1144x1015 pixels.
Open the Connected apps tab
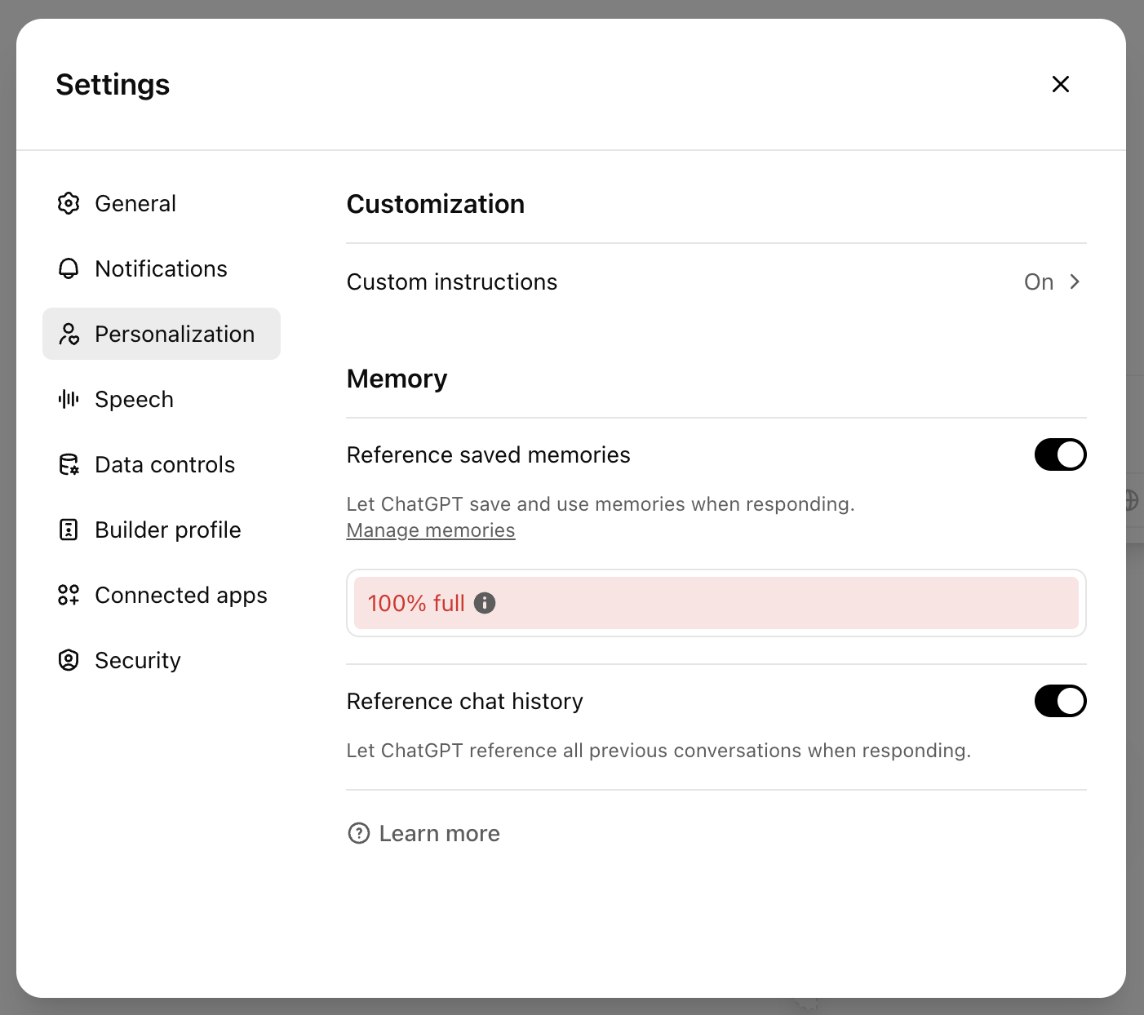click(162, 595)
